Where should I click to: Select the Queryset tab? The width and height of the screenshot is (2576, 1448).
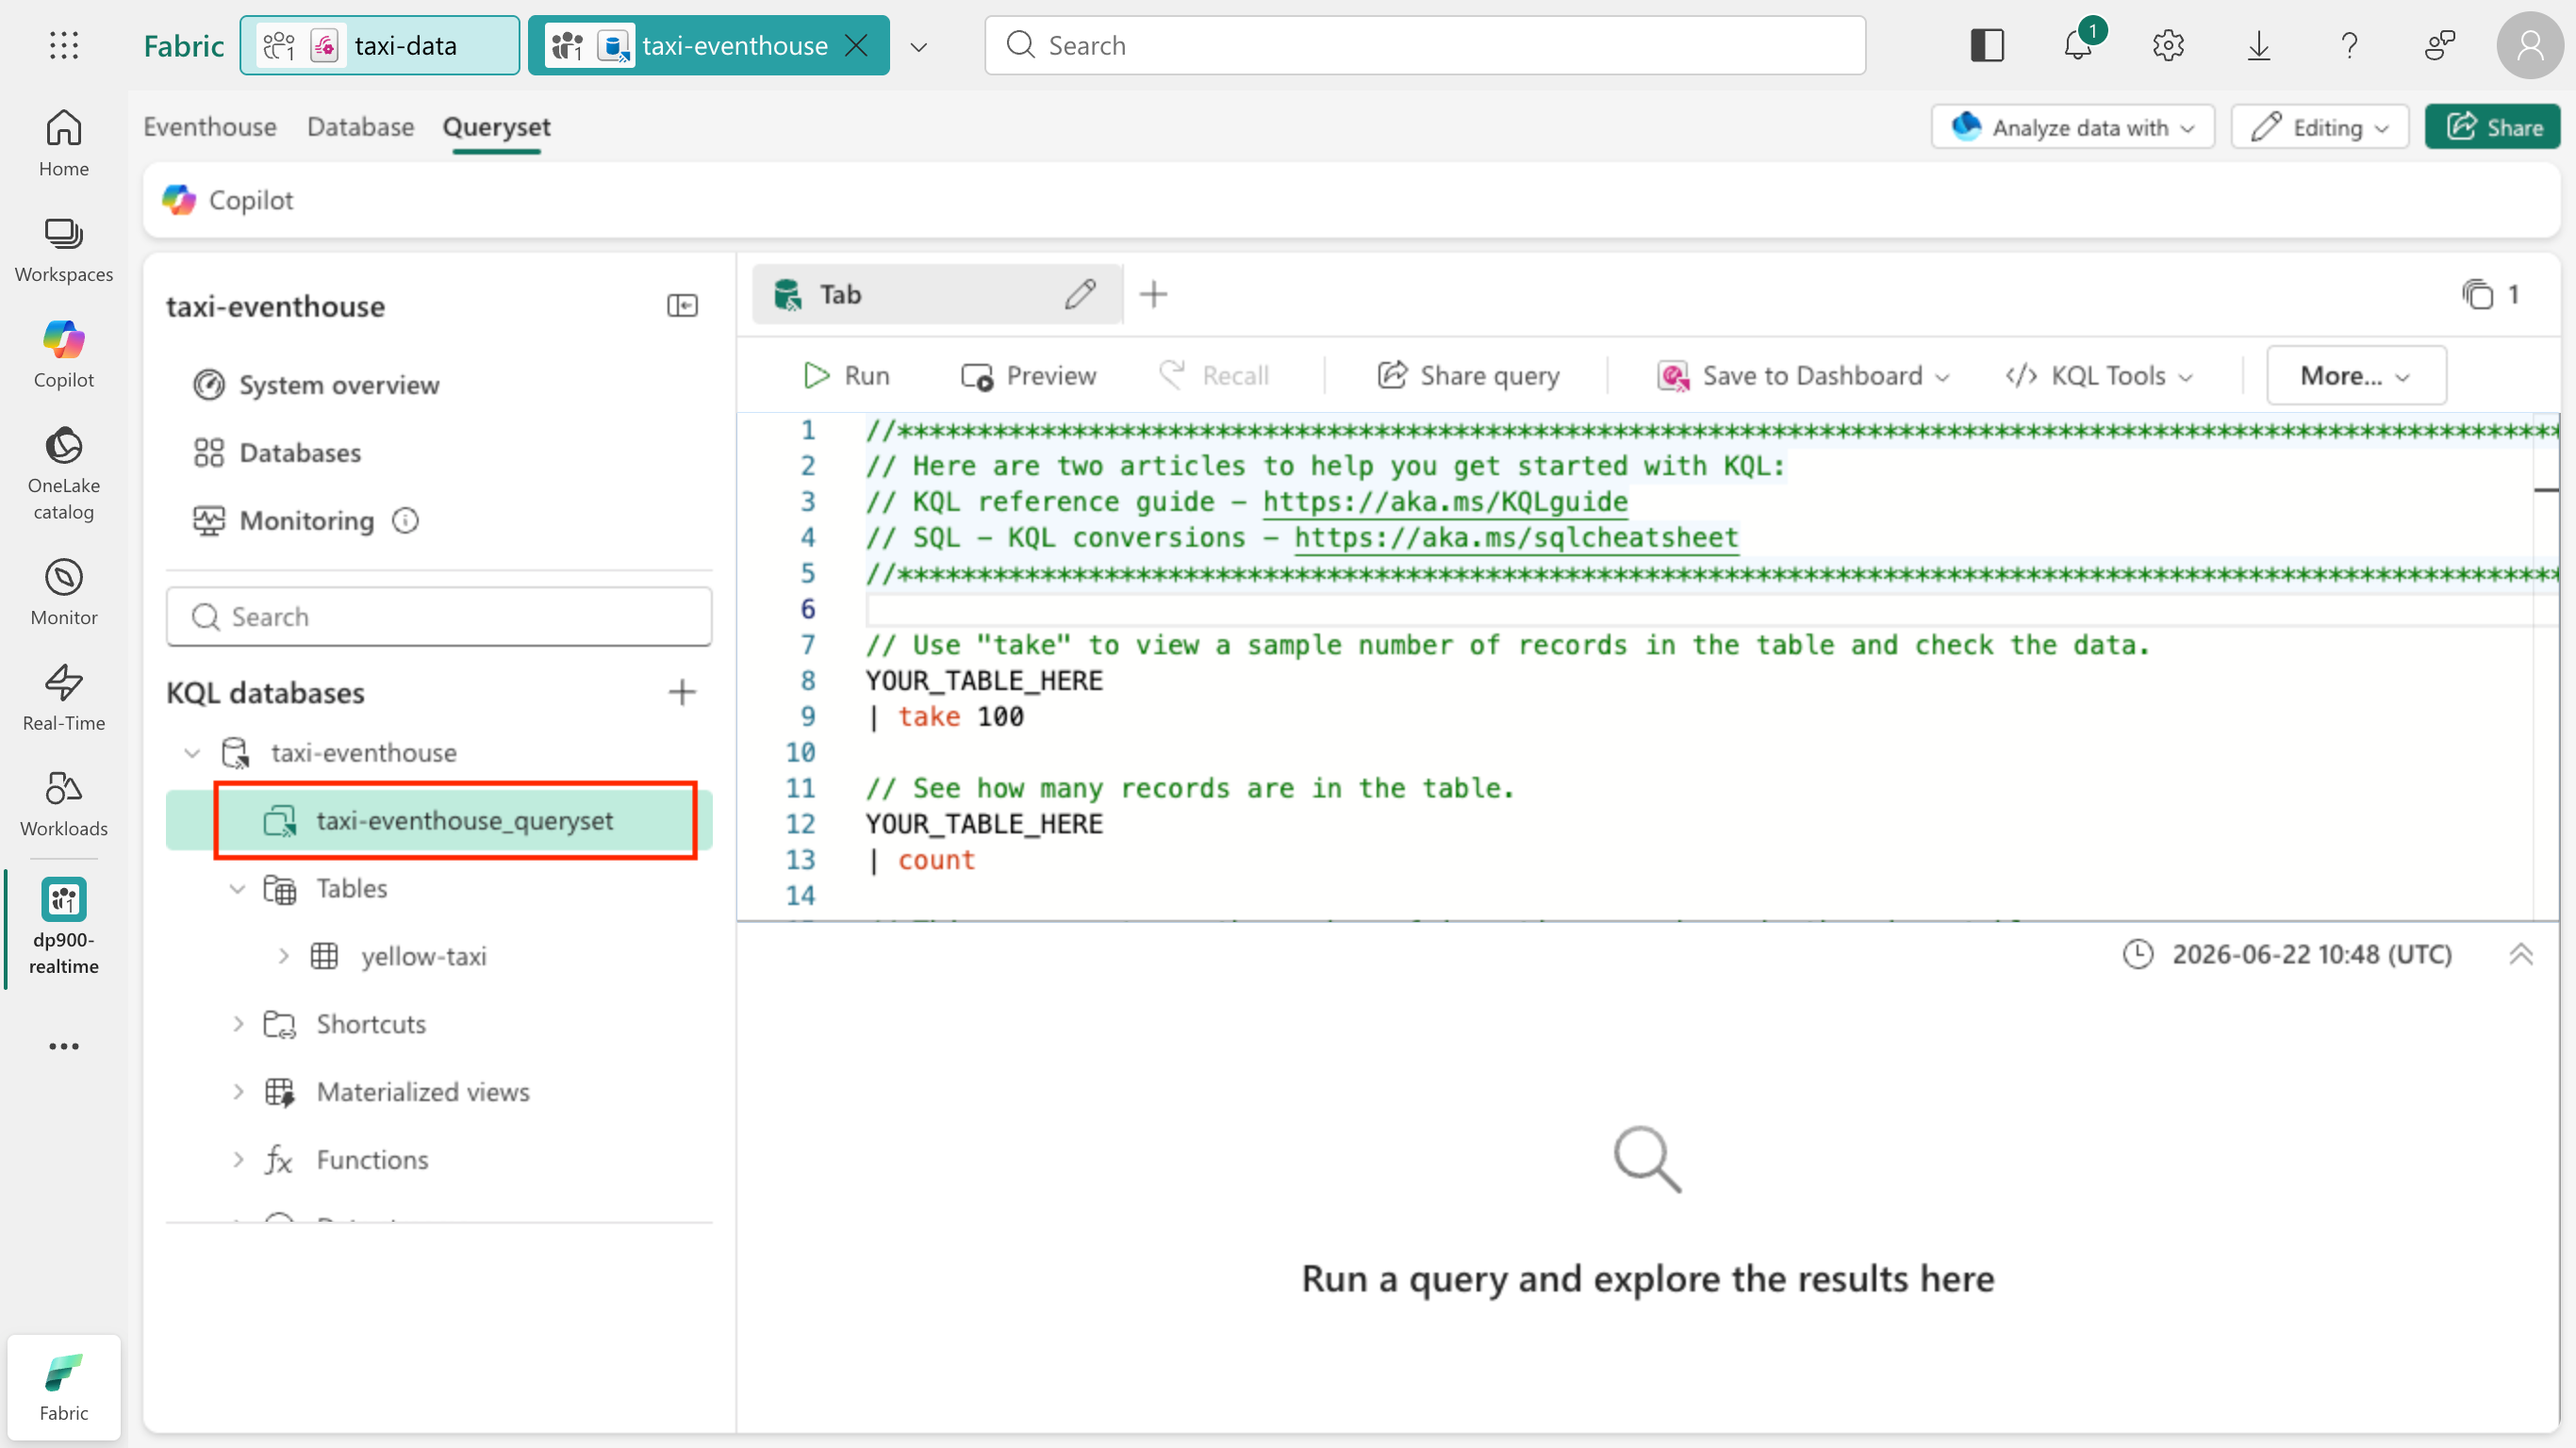(497, 127)
